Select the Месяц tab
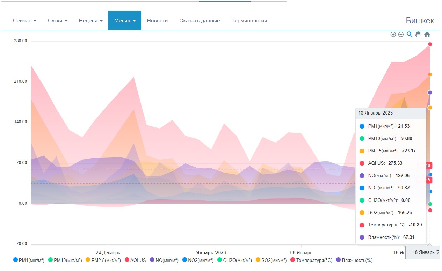The image size is (442, 271). point(125,21)
